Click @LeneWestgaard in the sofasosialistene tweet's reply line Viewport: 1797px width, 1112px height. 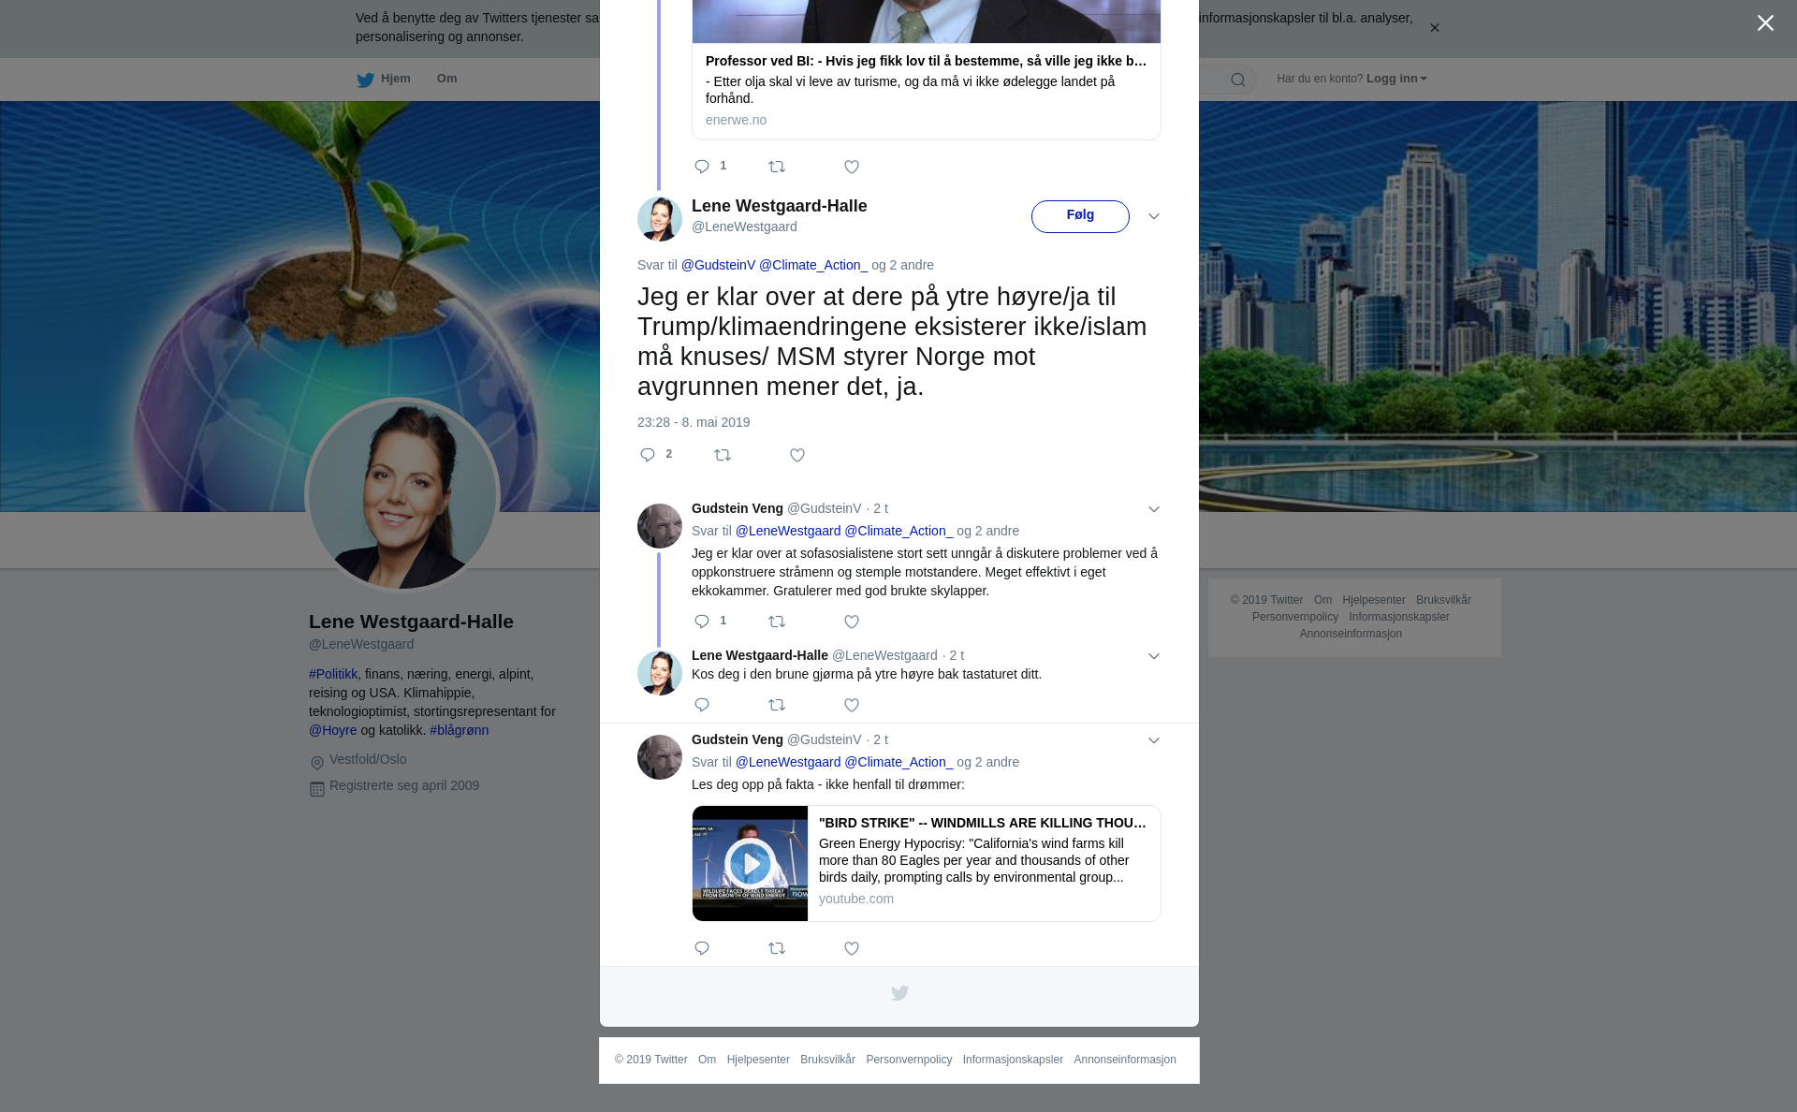[x=788, y=531]
